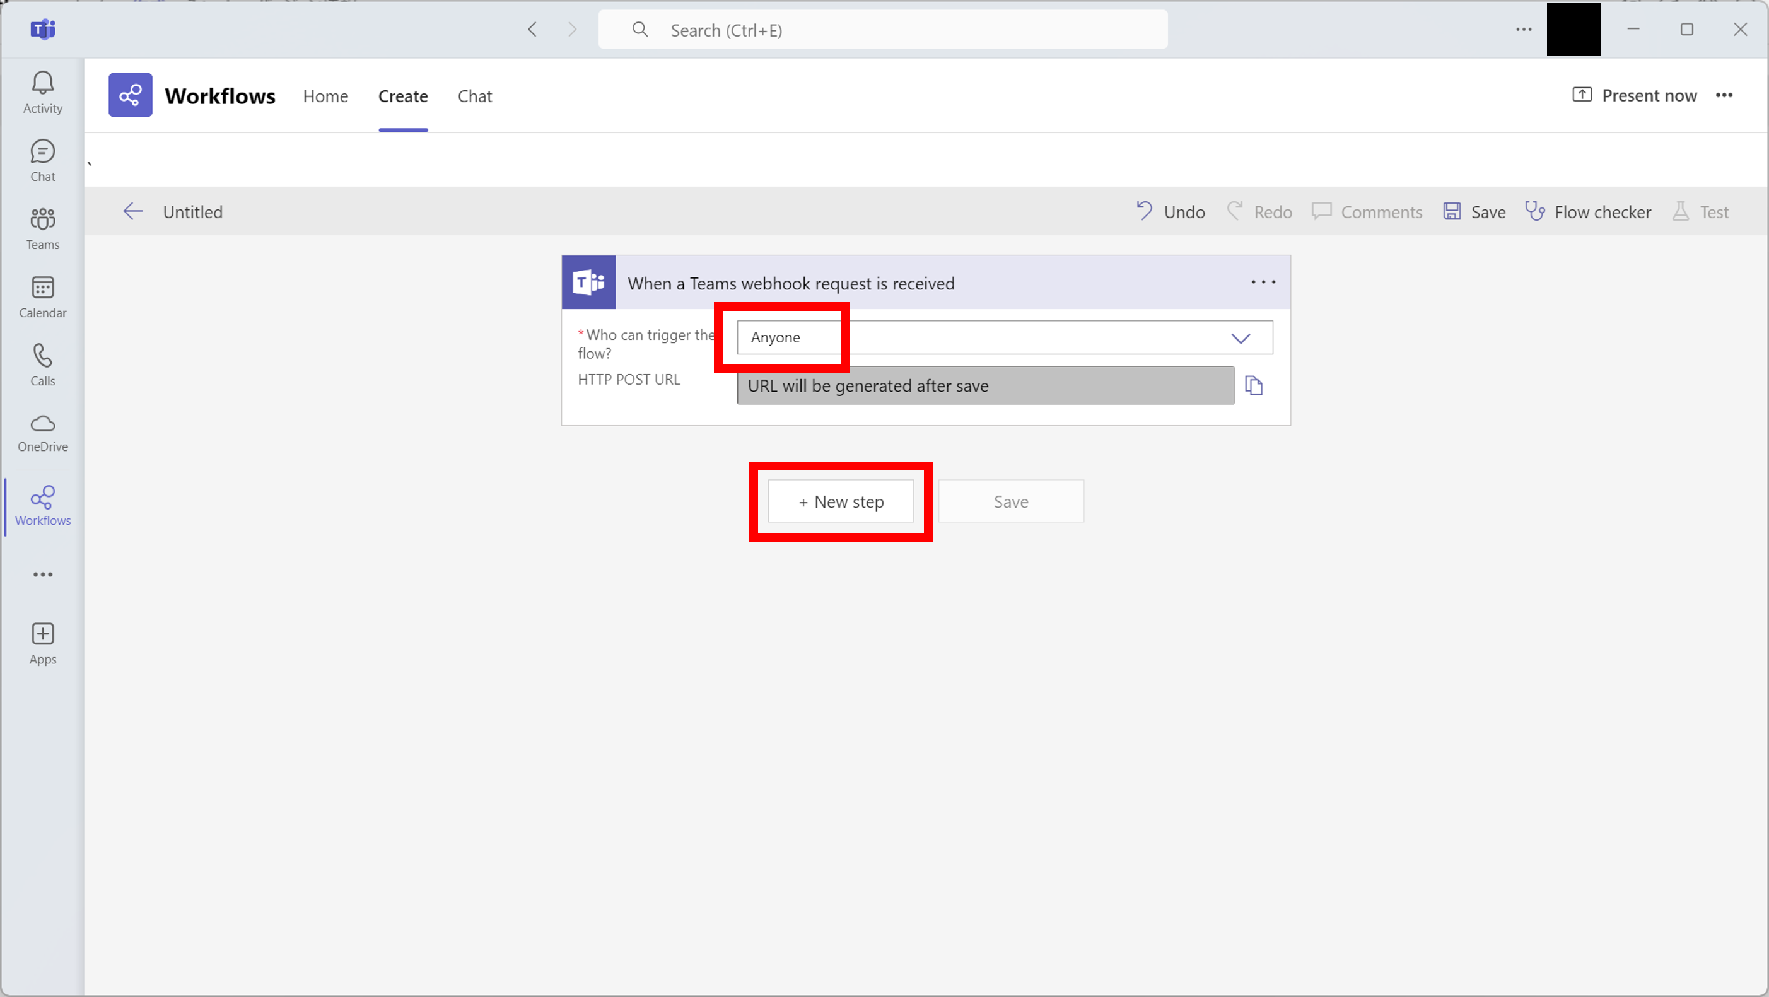Switch to the Create tab
1769x997 pixels.
[403, 96]
